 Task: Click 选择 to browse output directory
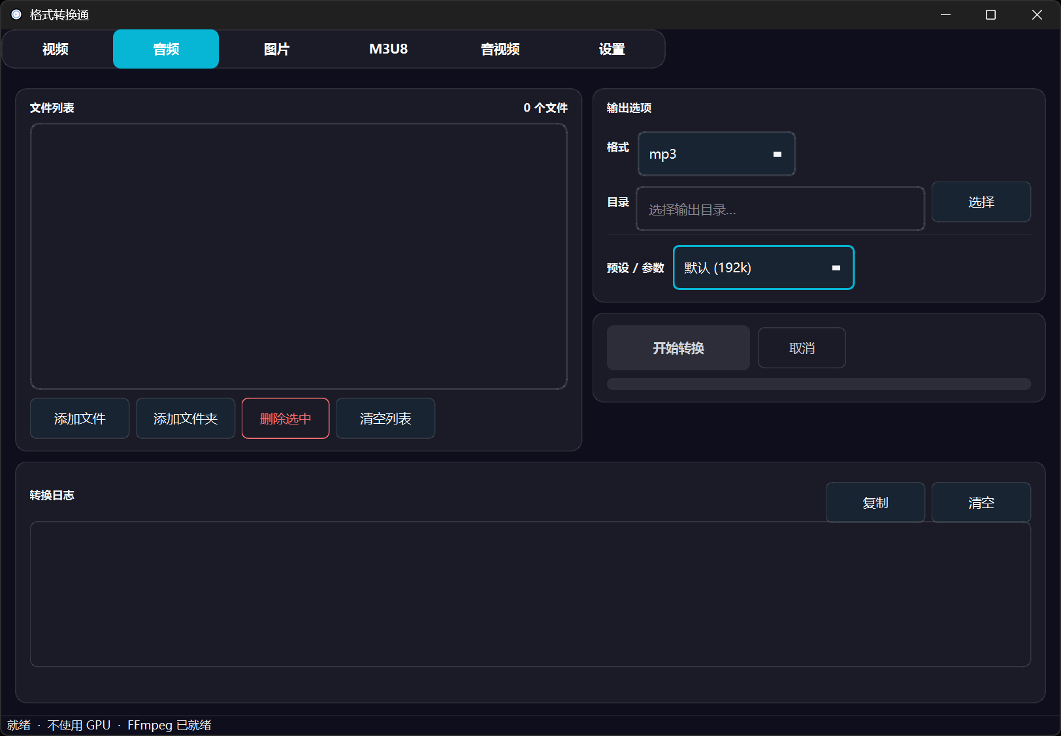coord(981,202)
